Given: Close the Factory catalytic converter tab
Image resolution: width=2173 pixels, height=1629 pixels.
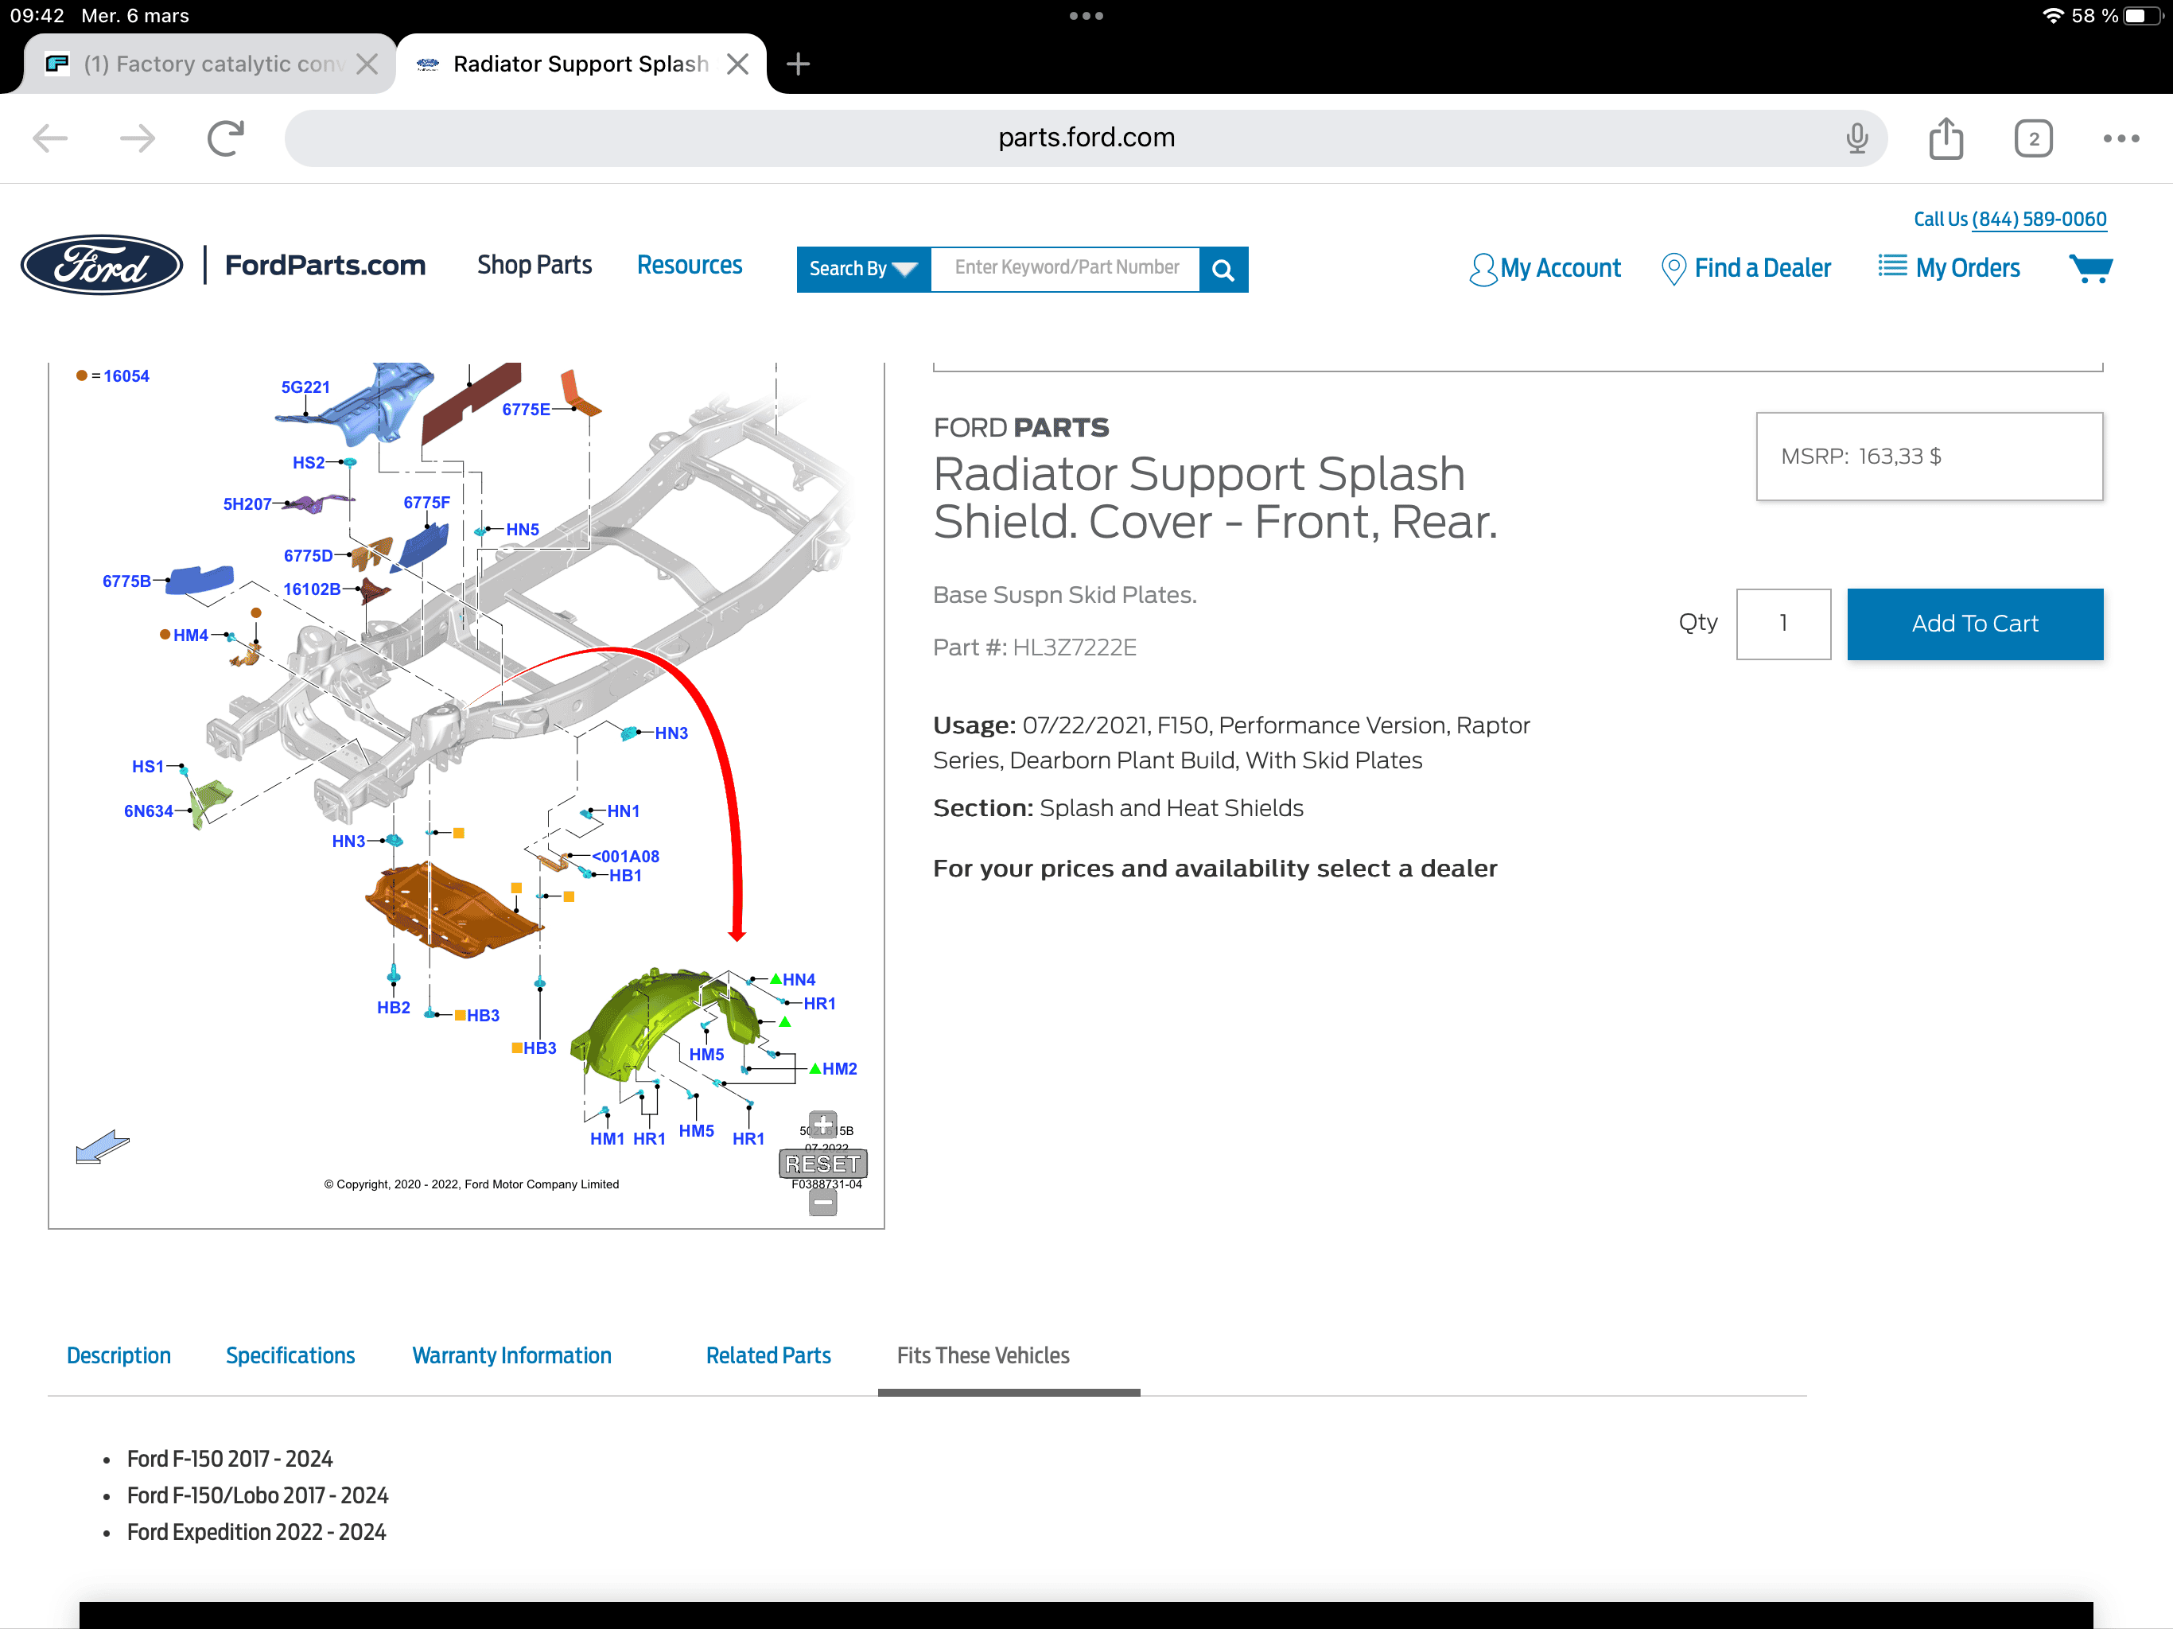Looking at the screenshot, I should coord(367,65).
